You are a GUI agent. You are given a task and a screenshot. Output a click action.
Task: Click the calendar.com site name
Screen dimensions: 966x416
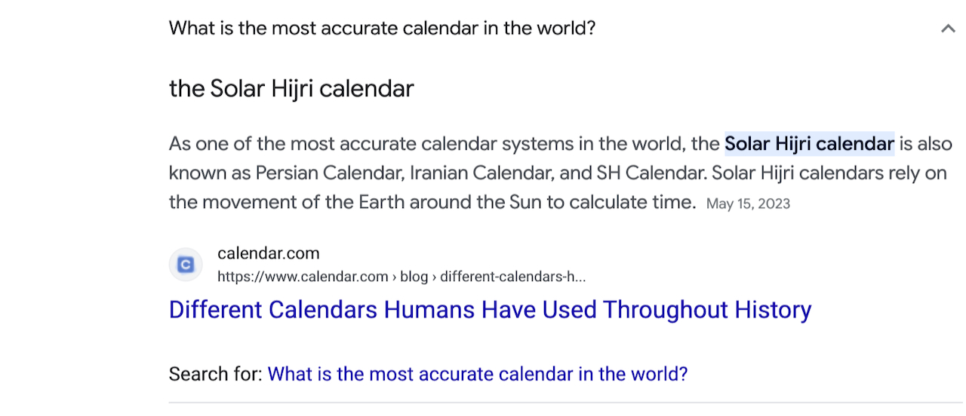(268, 253)
